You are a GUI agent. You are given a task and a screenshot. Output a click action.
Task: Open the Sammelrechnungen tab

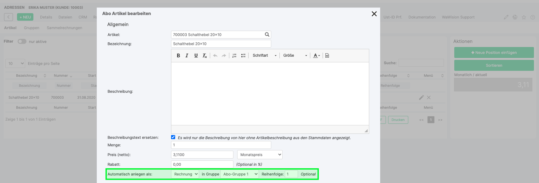[64, 28]
